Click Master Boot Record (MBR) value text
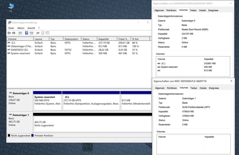The image size is (239, 155). coord(195,29)
